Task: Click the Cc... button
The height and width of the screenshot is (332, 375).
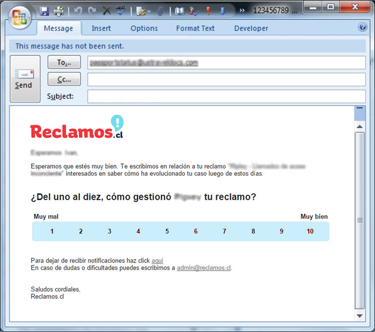Action: coord(64,79)
